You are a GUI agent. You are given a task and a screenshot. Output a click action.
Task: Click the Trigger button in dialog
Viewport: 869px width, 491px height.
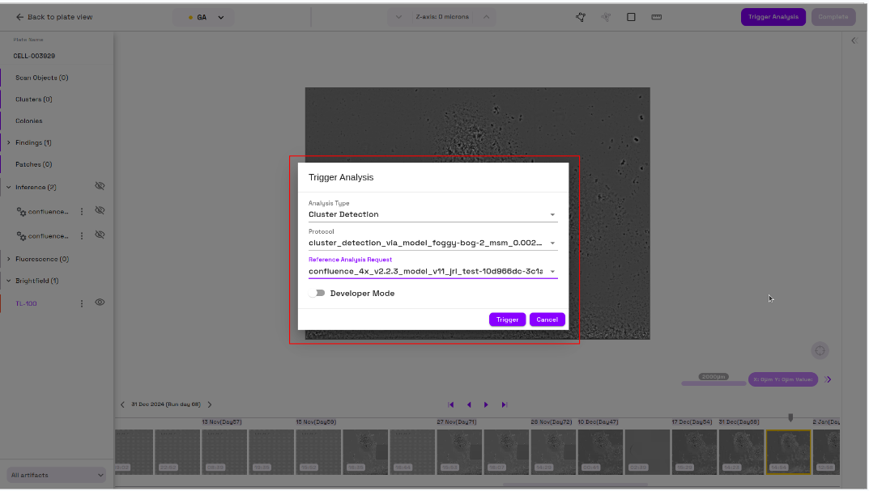(507, 320)
